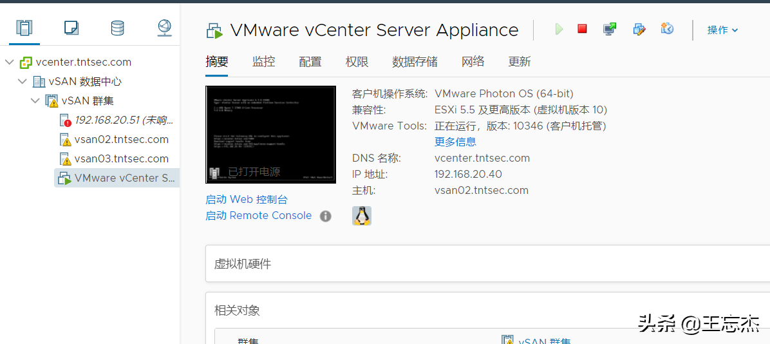Click the warning host icon for vsan02.tntsec.com
Screen dimensions: 770x344
[65, 140]
